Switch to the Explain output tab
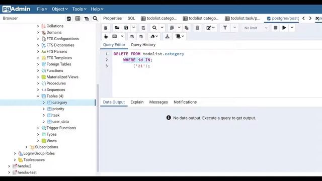Image resolution: width=322 pixels, height=181 pixels. [137, 102]
